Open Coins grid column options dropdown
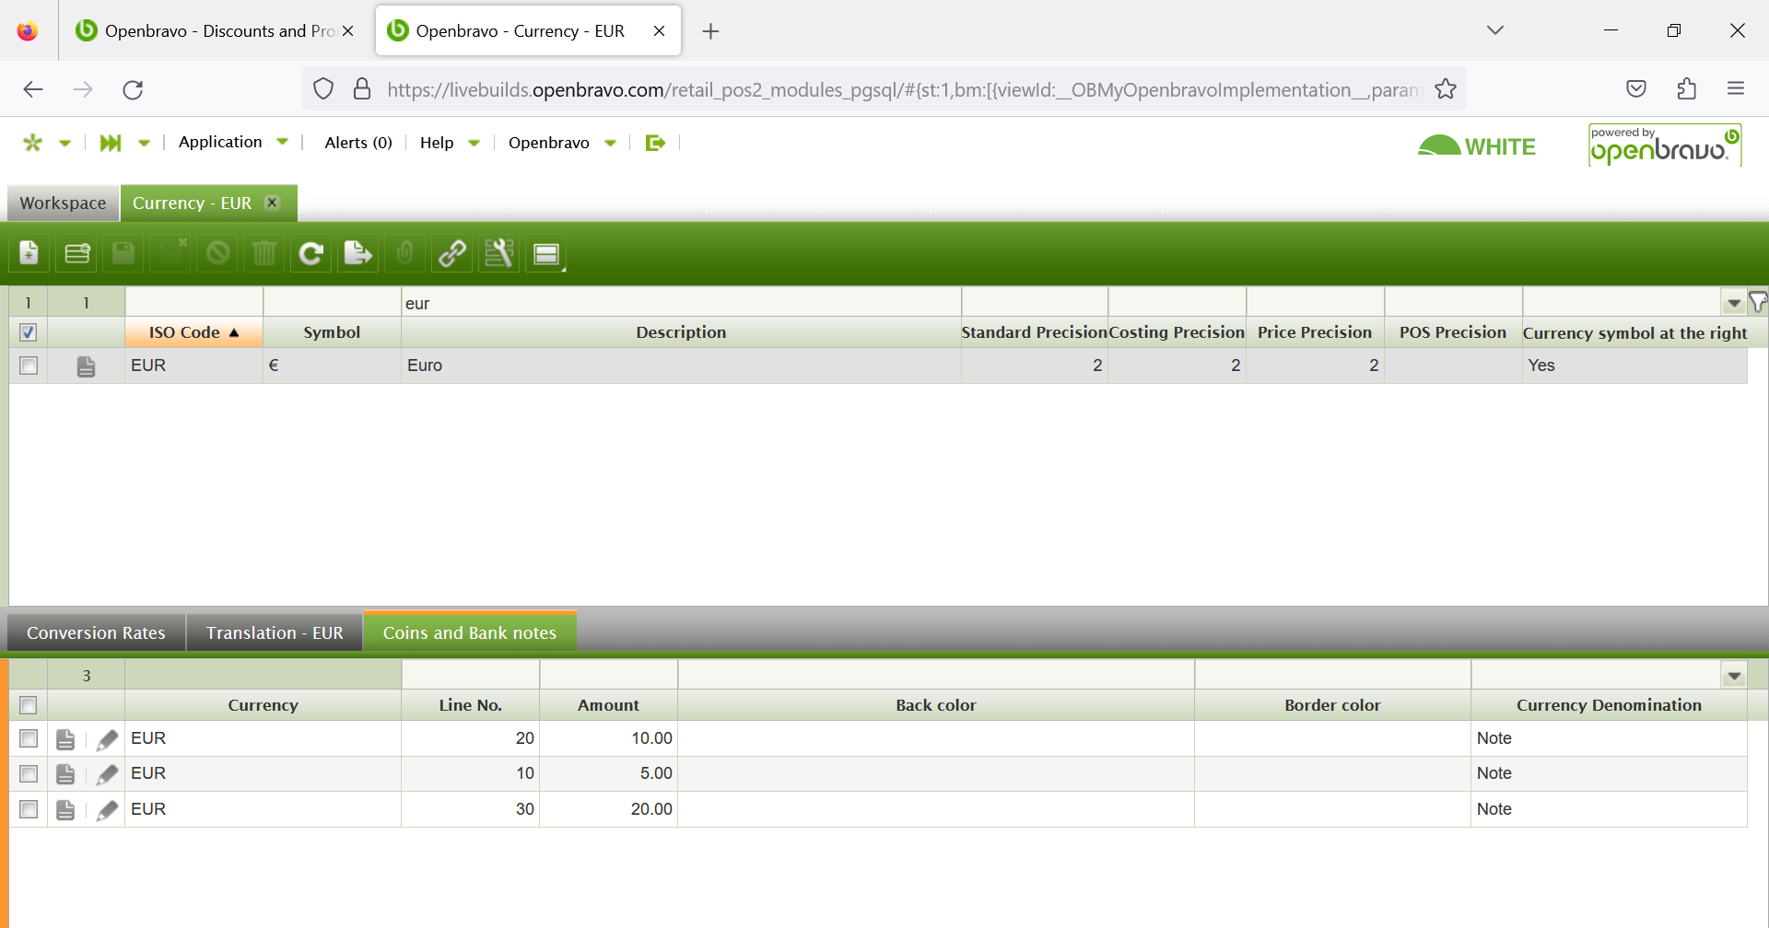 coord(1734,676)
